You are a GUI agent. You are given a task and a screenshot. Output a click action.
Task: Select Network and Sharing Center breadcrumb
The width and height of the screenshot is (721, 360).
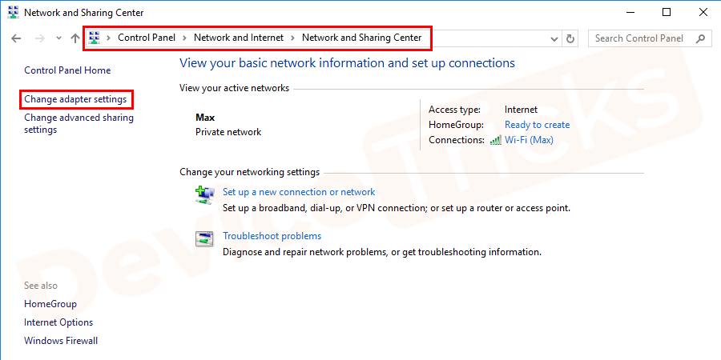coord(361,38)
